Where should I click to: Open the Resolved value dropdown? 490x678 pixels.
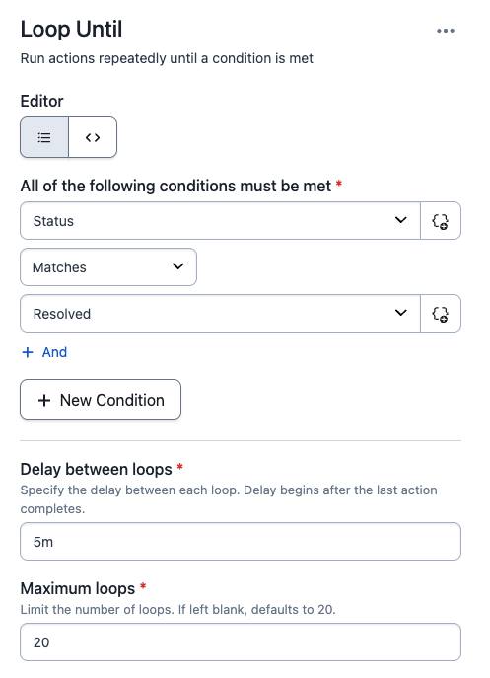click(x=221, y=314)
